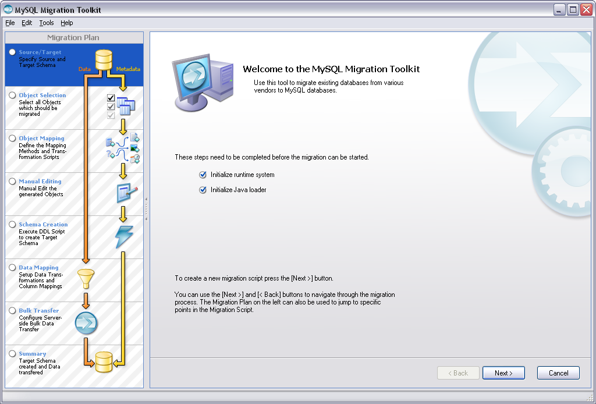Open the Tools menu
This screenshot has width=596, height=404.
pos(47,23)
